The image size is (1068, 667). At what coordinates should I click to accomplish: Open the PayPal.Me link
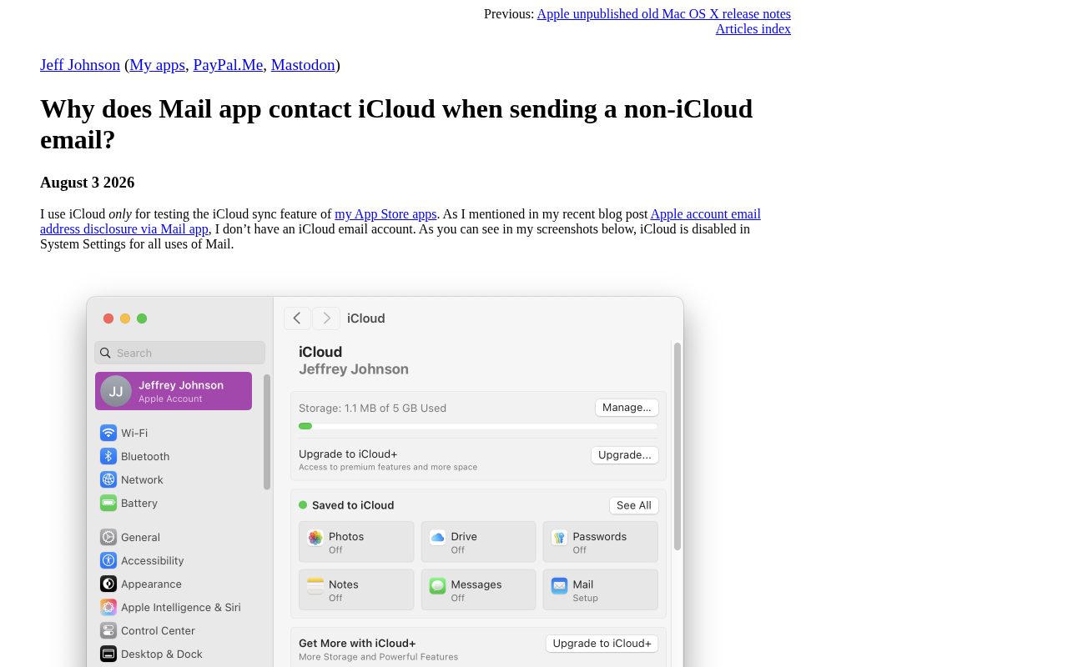tap(228, 65)
